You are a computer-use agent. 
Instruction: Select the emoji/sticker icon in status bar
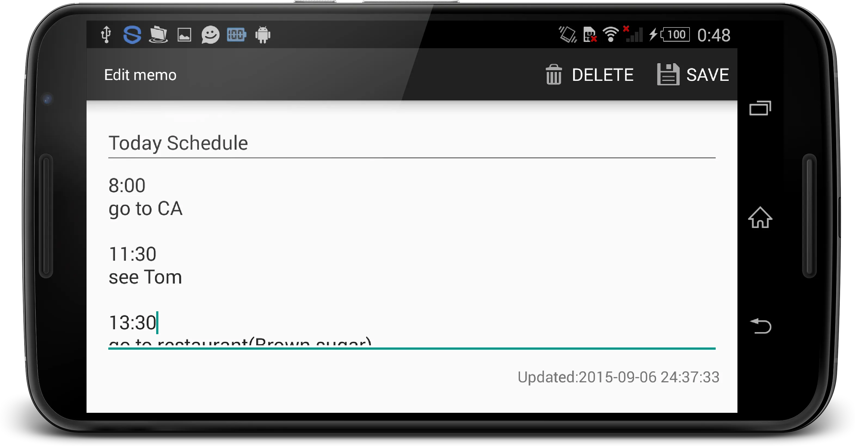[x=210, y=35]
